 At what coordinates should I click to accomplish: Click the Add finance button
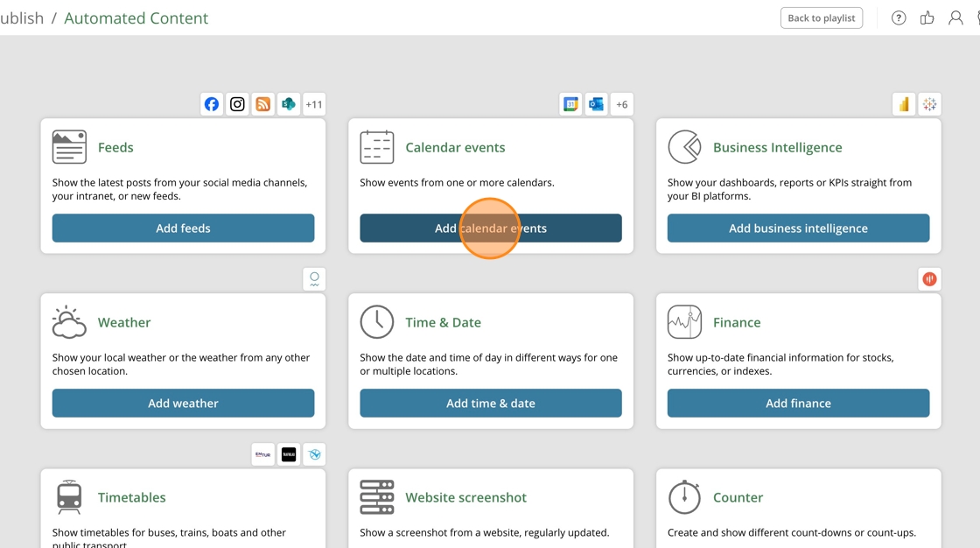pyautogui.click(x=798, y=404)
